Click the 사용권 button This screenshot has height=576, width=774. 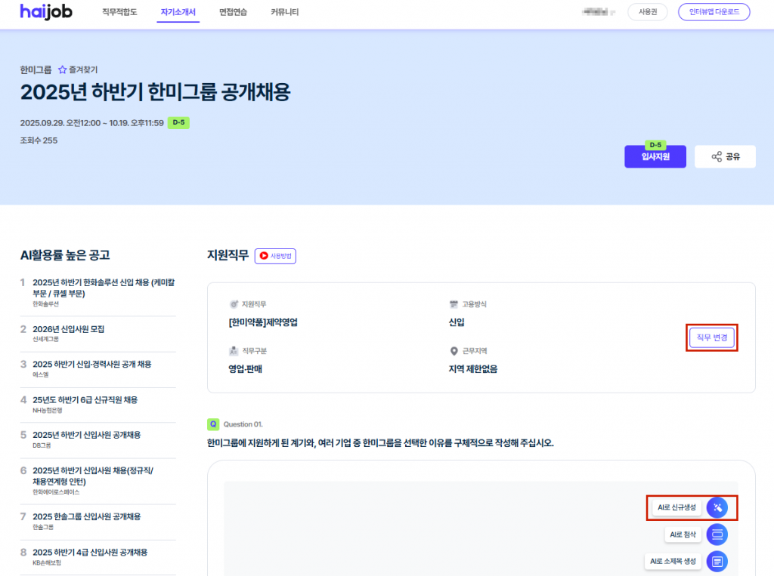pyautogui.click(x=647, y=12)
